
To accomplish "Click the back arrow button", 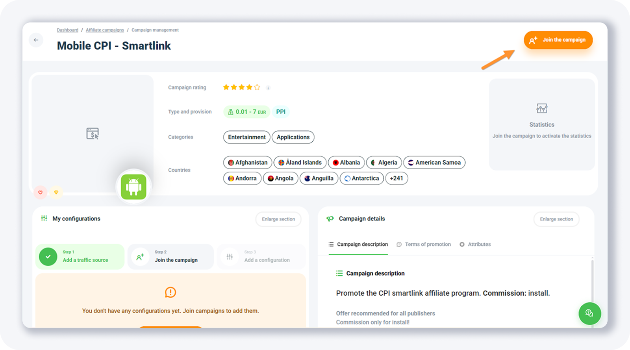I will pos(36,40).
